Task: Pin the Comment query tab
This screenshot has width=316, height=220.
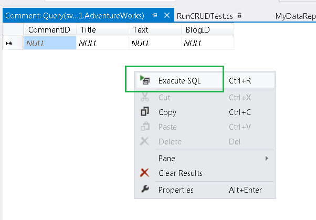Action: click(x=155, y=16)
